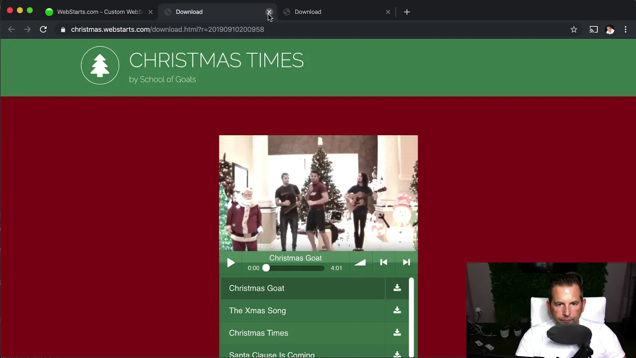
Task: Click the playlist scrollbar
Action: pos(411,318)
